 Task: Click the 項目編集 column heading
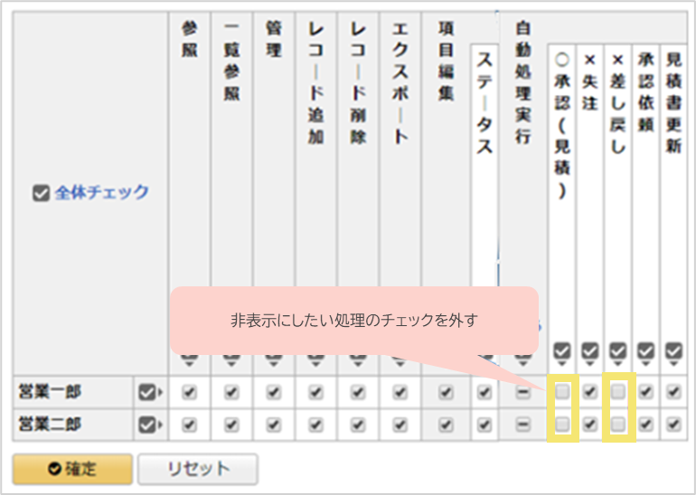click(x=446, y=61)
